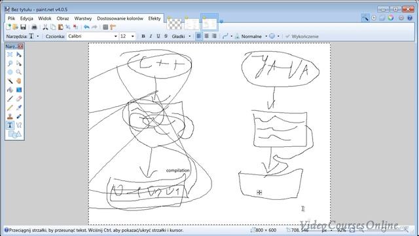The image size is (419, 236).
Task: Select the Line/Curve tool
Action: point(19,125)
